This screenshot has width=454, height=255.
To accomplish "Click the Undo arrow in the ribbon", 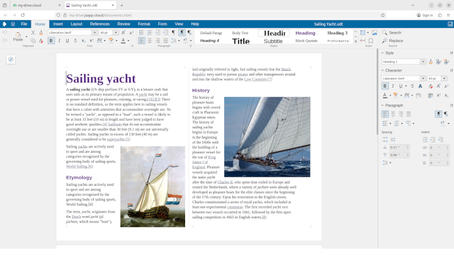I will coord(5,33).
